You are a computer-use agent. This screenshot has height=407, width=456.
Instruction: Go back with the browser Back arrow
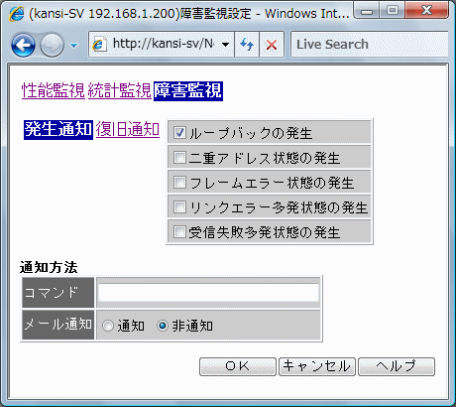23,45
